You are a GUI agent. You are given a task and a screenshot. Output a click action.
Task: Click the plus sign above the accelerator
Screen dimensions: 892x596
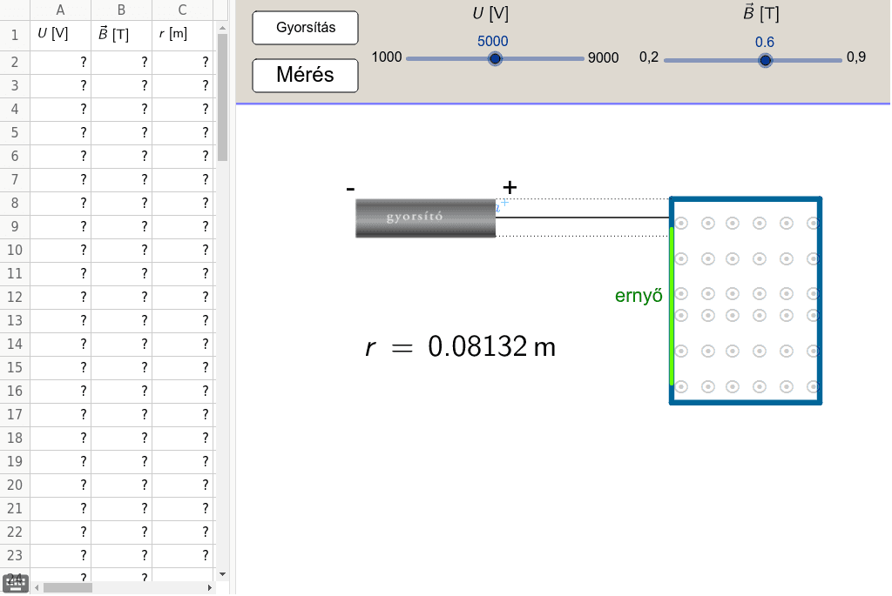[510, 187]
